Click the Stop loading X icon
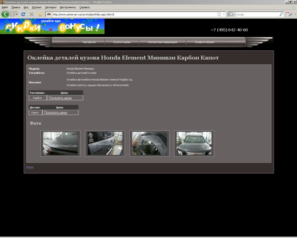 click(x=32, y=14)
